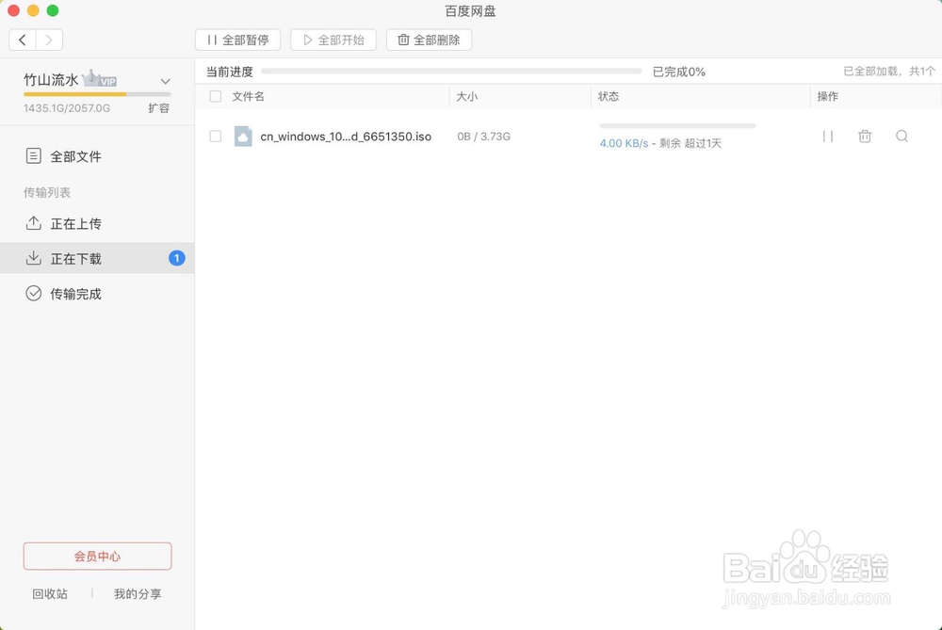Click the 全部暂停 button
The image size is (942, 630).
[238, 40]
